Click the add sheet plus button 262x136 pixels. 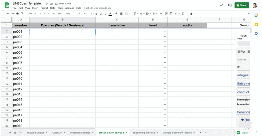click(x=10, y=133)
